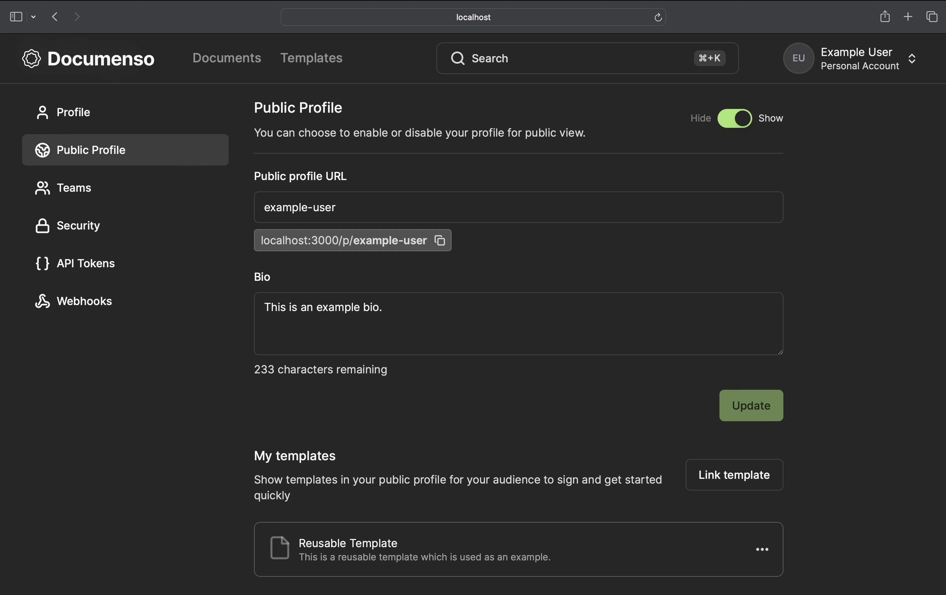Image resolution: width=946 pixels, height=595 pixels.
Task: Click the Documenso logo icon
Action: [x=32, y=59]
